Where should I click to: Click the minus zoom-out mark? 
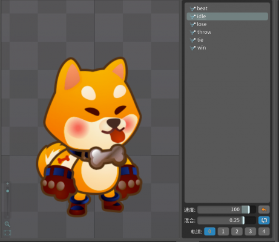pos(7,217)
